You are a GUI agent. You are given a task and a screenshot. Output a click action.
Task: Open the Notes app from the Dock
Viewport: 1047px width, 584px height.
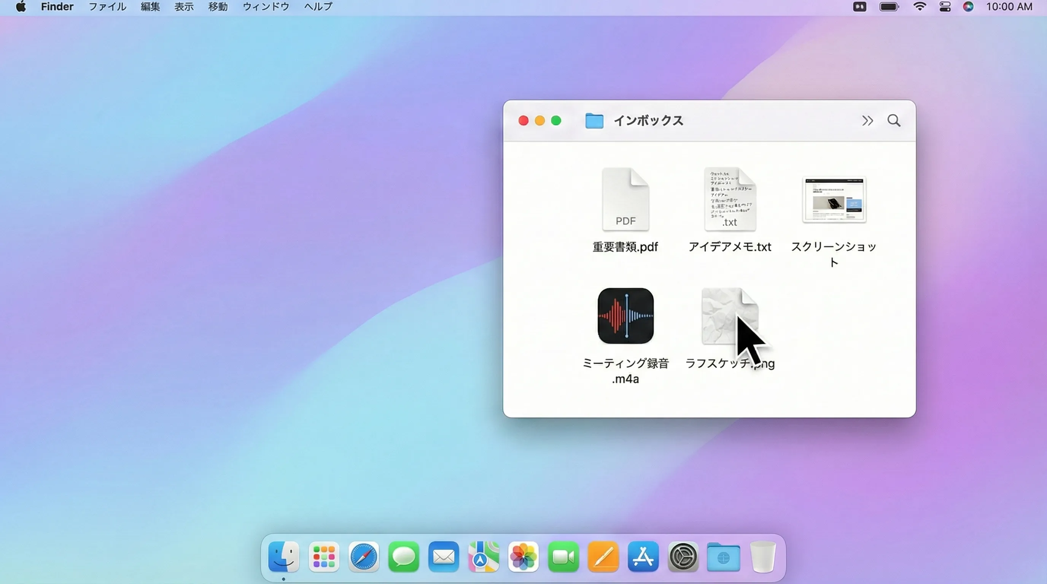coord(603,557)
